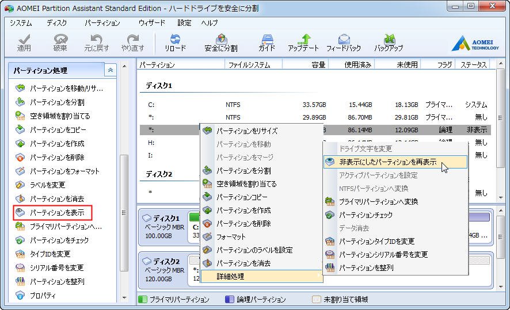Sort by the パーティション column header
The width and height of the screenshot is (510, 310).
tap(181, 64)
